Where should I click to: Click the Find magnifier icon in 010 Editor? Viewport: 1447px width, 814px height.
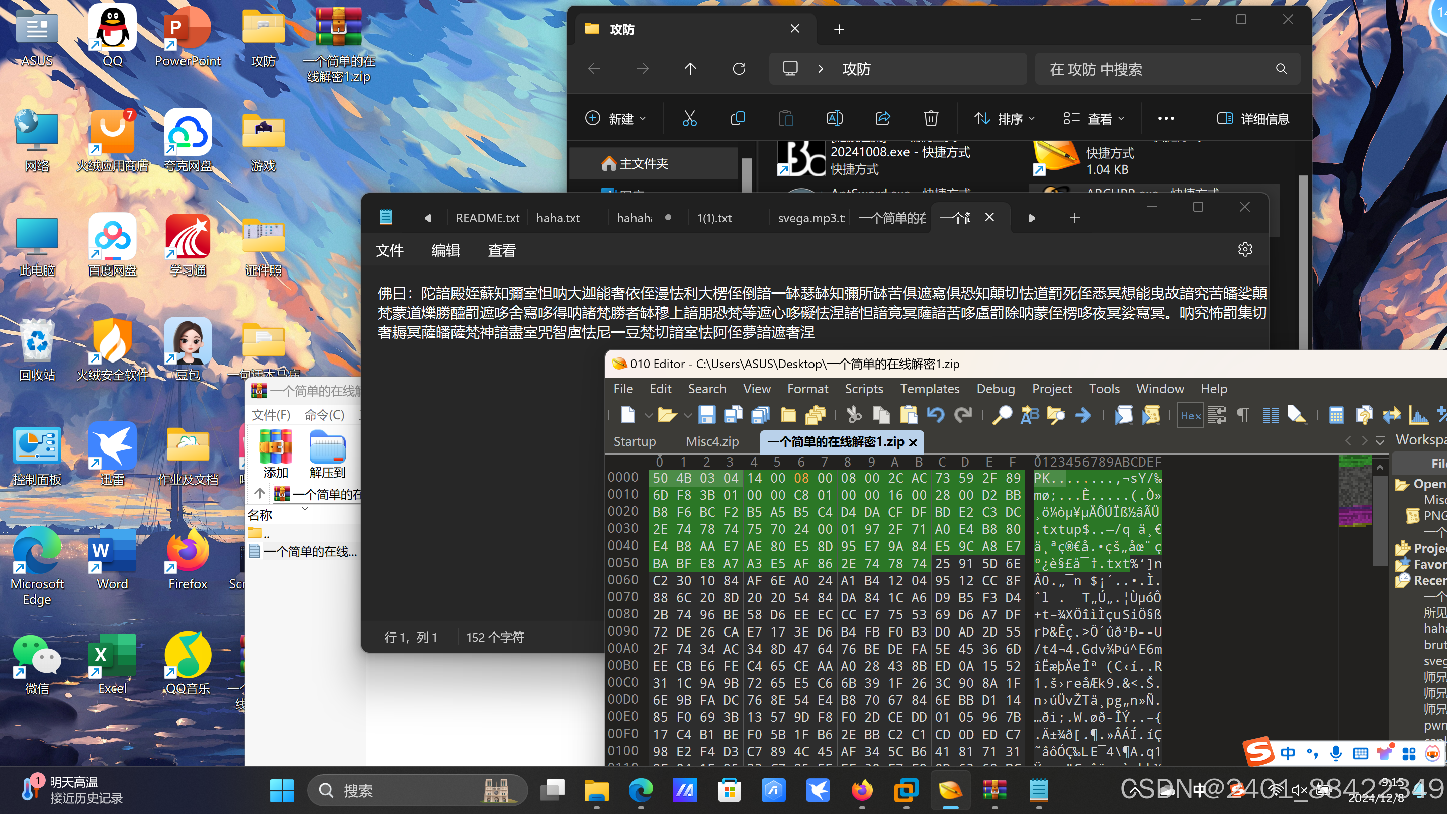pos(1002,415)
